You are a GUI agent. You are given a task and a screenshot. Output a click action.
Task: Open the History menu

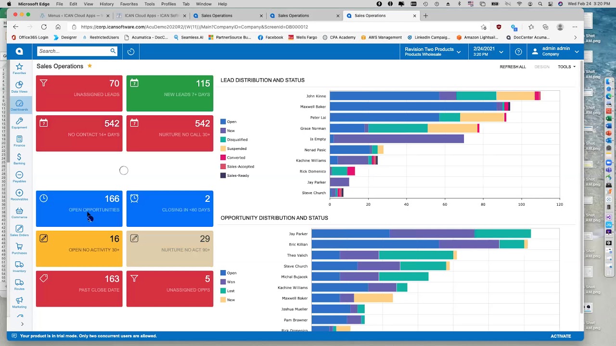pyautogui.click(x=106, y=4)
